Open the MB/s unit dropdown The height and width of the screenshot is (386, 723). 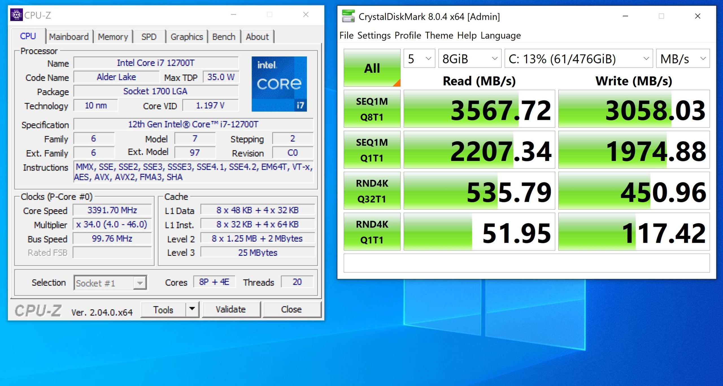(682, 59)
